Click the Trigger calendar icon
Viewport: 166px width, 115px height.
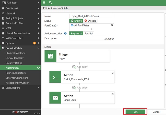51,56
